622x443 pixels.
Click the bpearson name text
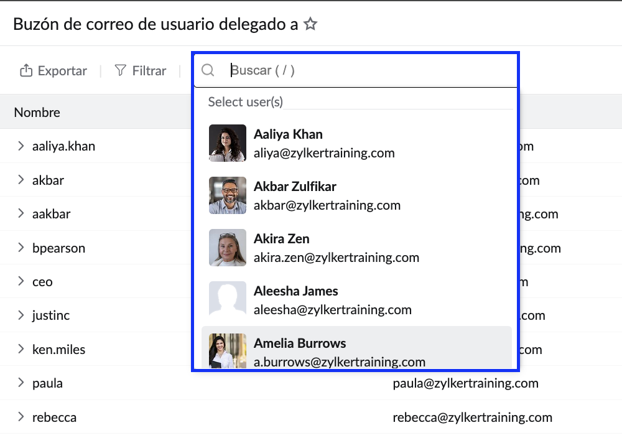[58, 248]
